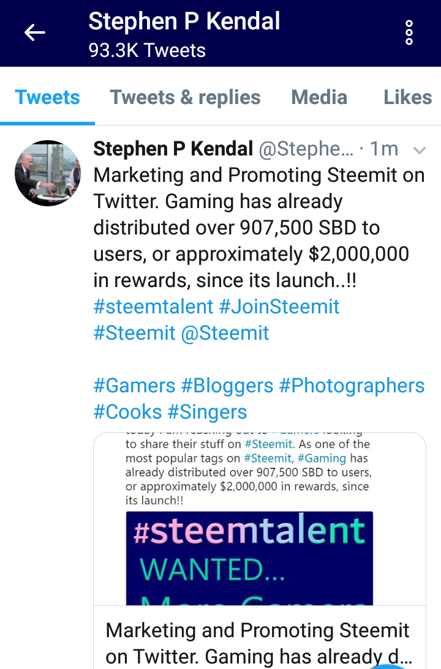Screen dimensions: 441x669
Task: Open the #steemtalent hashtag in the tweet
Action: [153, 307]
